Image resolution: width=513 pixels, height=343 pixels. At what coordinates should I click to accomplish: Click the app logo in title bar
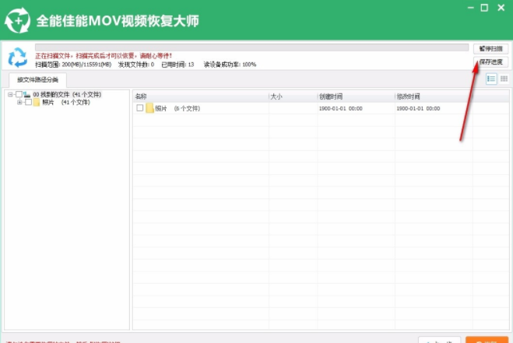pyautogui.click(x=17, y=20)
